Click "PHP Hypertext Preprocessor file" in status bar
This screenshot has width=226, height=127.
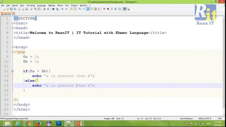[14, 119]
